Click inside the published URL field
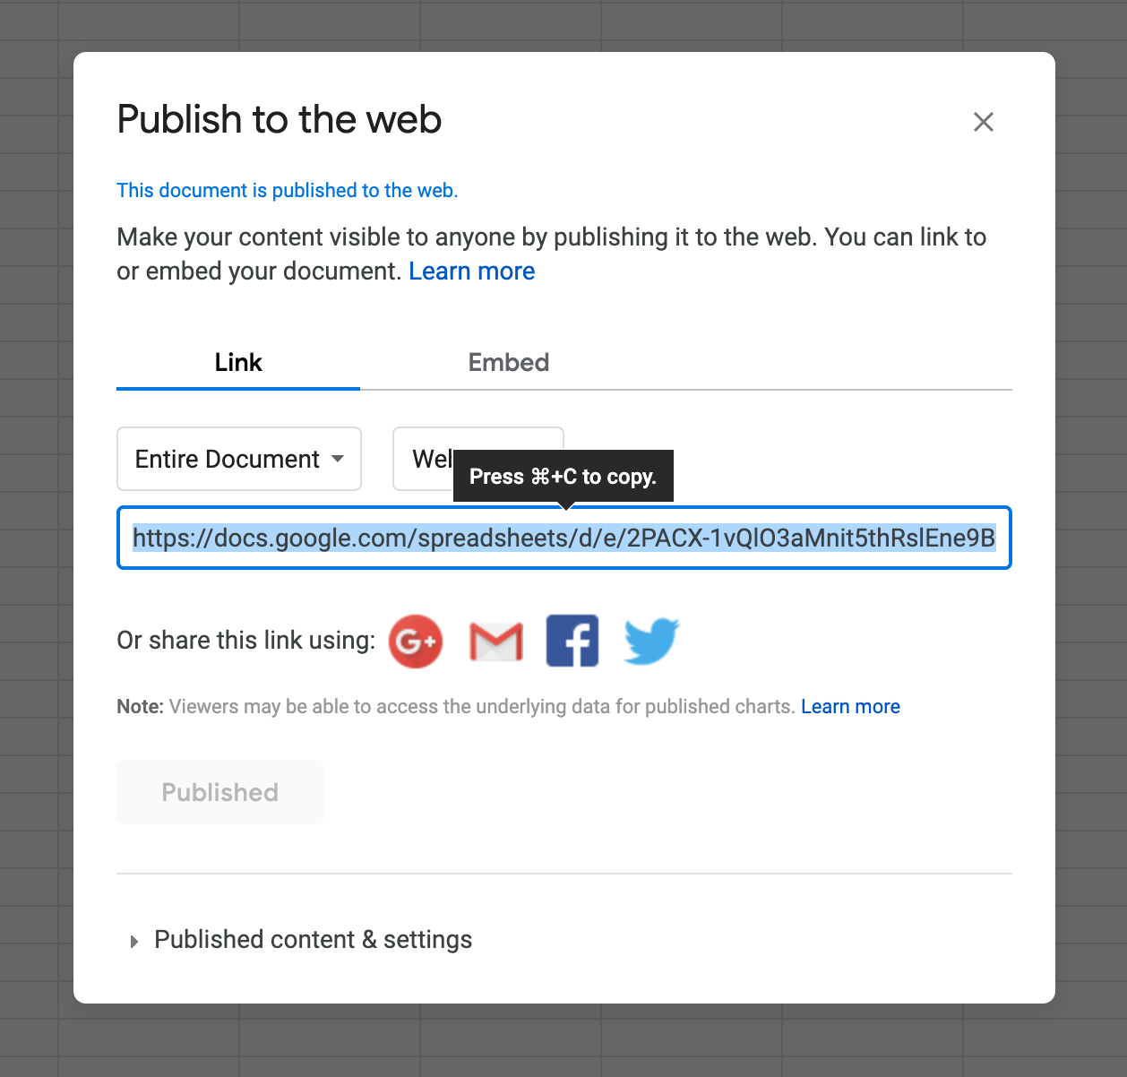 pos(564,538)
